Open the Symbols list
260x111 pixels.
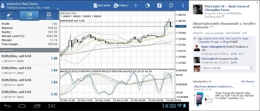(x=121, y=5)
